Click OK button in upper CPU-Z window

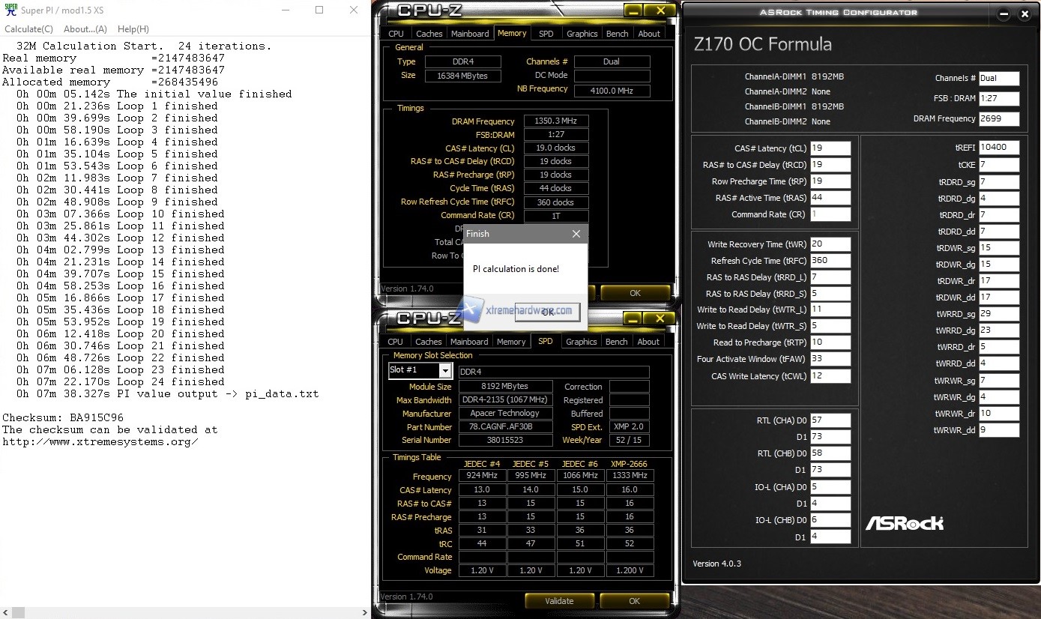(634, 293)
